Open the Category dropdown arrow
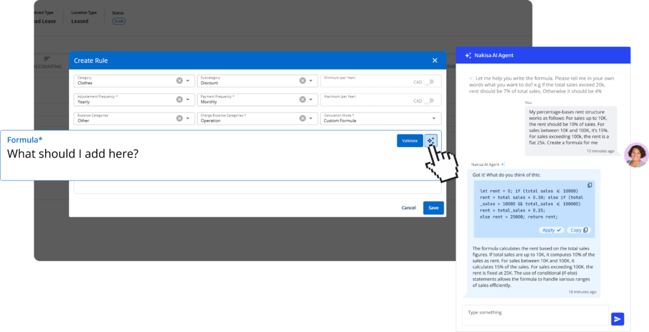 [x=188, y=81]
